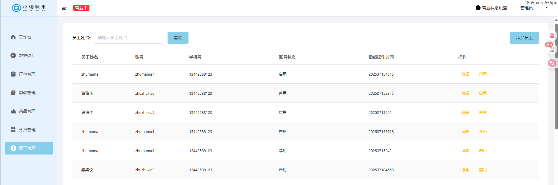Enable the zhumama3 account
Viewport: 558px width, 185px height.
coord(483,151)
